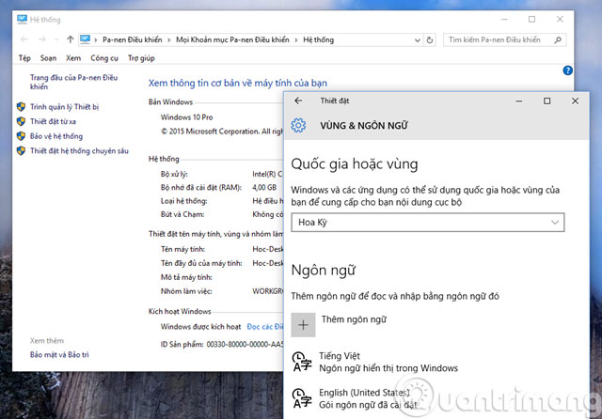Expand breadcrumb arrow after Mọi Khoản mục
The width and height of the screenshot is (602, 419).
point(296,40)
